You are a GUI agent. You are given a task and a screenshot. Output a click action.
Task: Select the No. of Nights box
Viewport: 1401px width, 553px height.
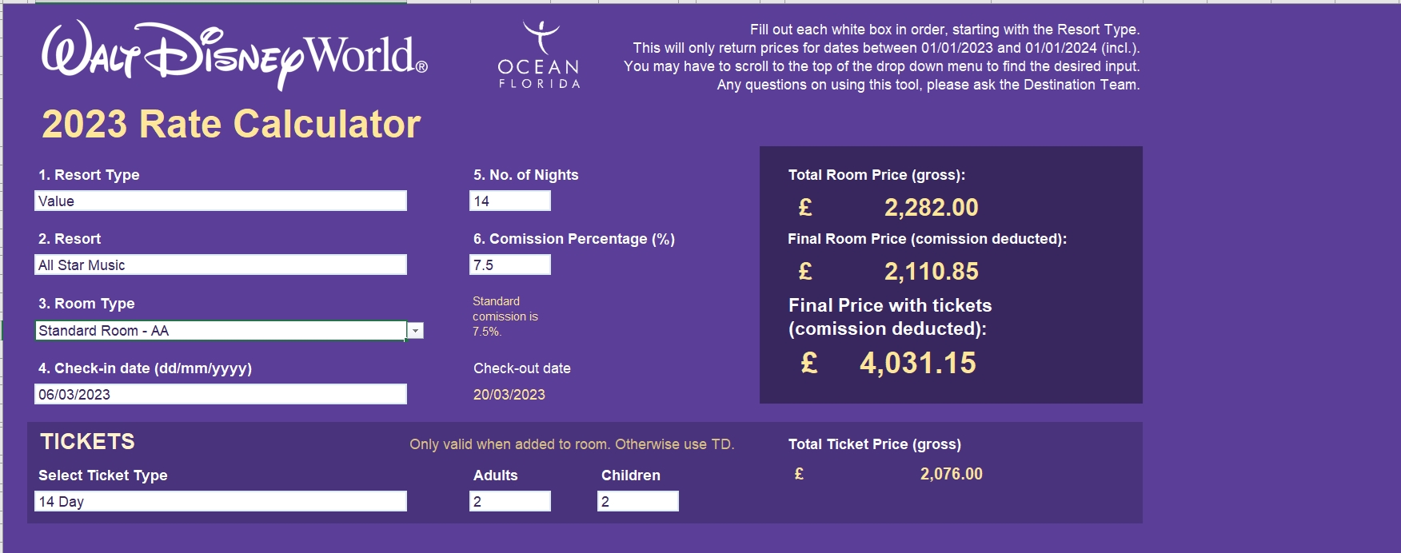[509, 201]
